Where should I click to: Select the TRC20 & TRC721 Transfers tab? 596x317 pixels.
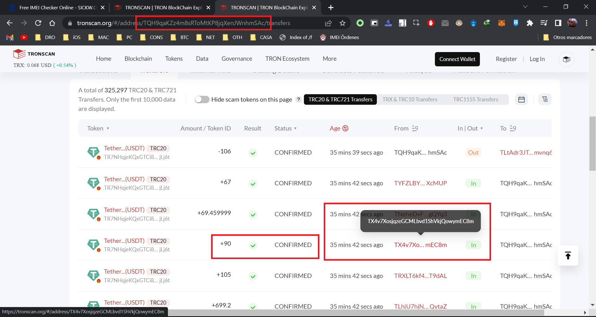[340, 99]
